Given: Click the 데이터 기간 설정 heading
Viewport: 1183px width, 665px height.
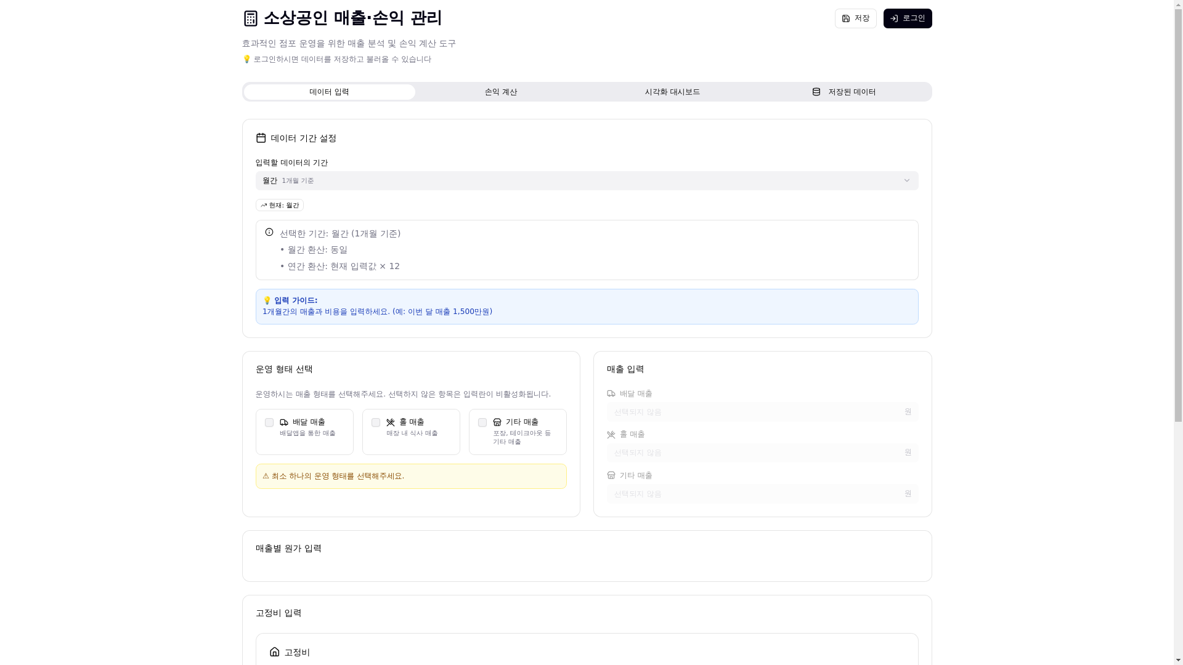Looking at the screenshot, I should [x=303, y=138].
